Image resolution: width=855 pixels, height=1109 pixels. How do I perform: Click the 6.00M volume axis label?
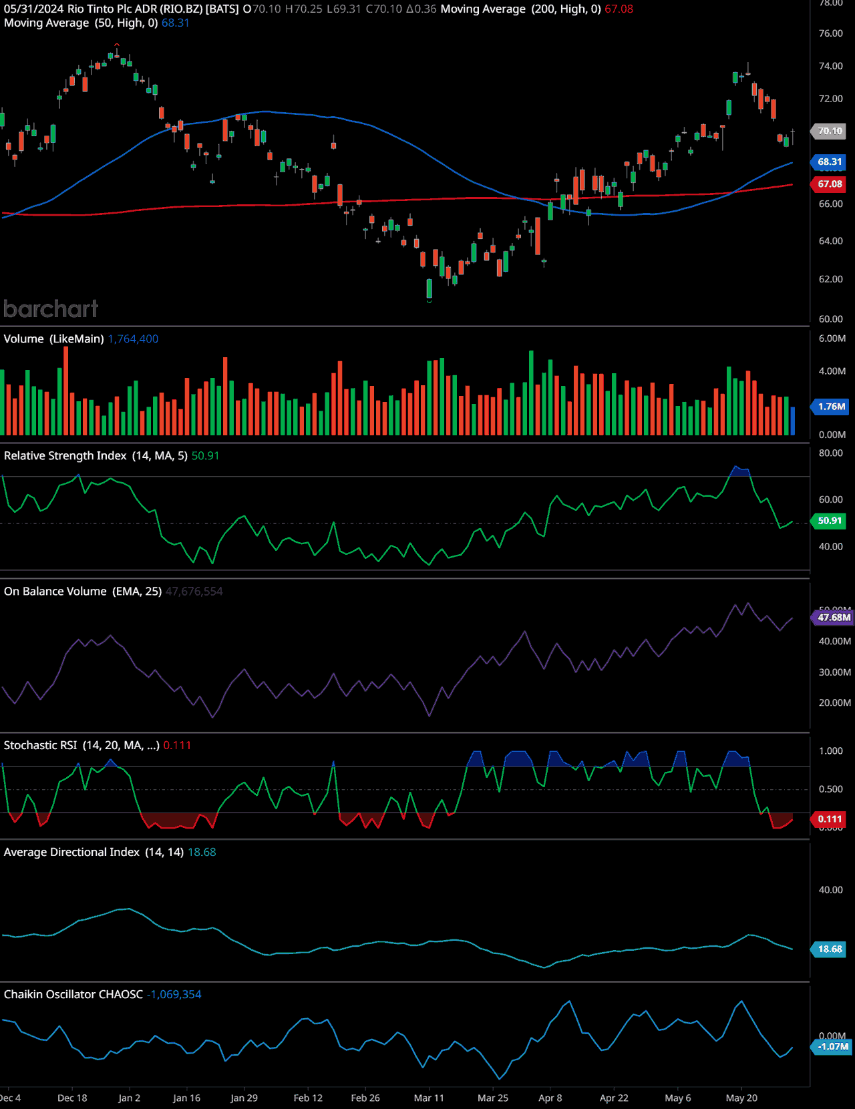[x=832, y=339]
